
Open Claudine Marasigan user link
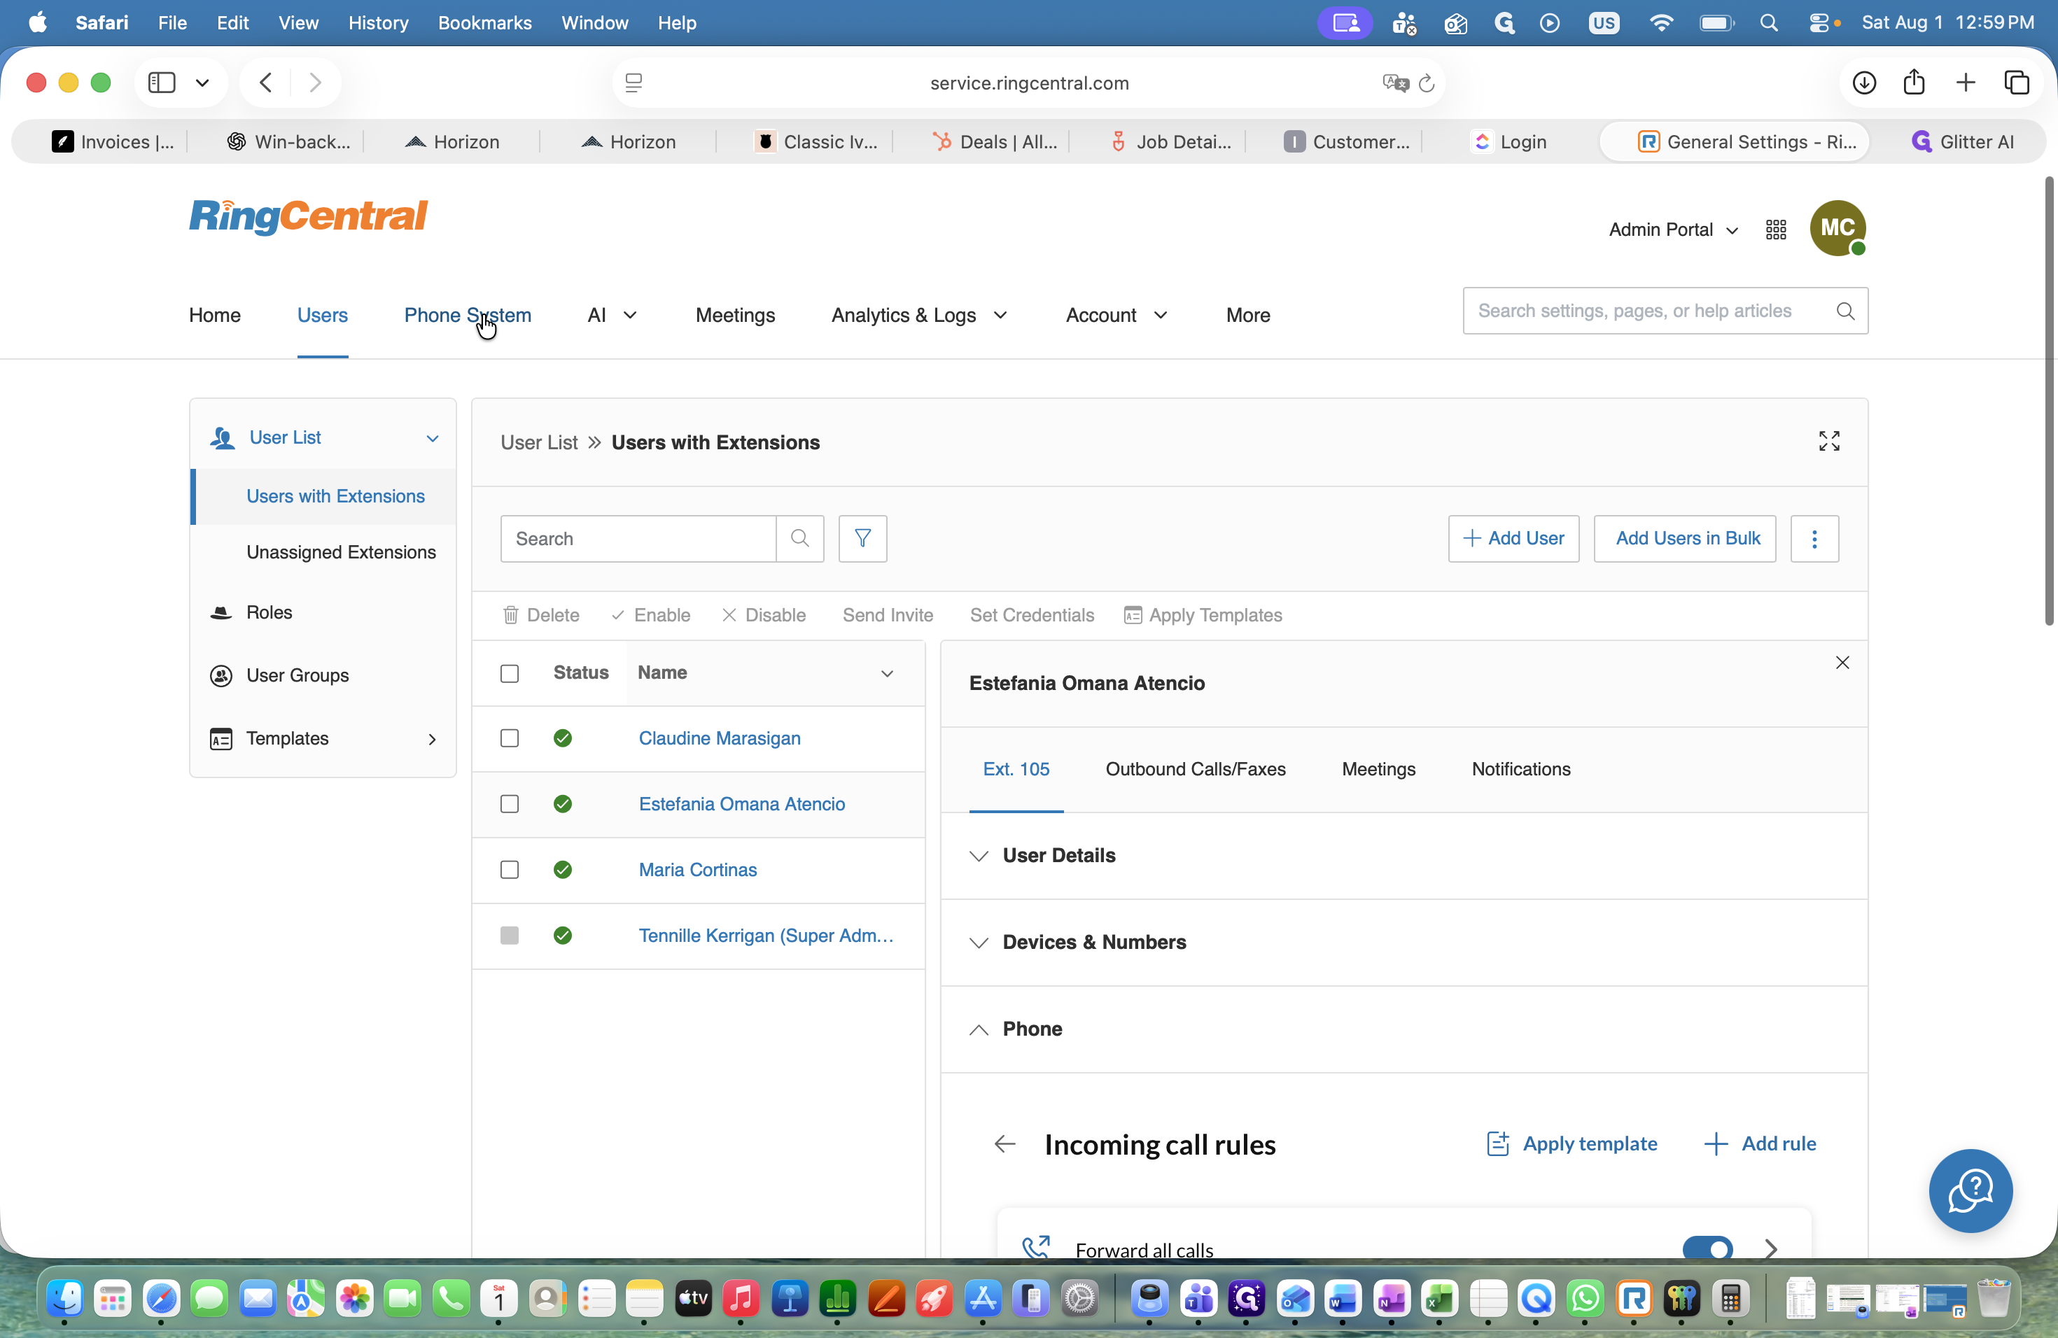point(720,738)
